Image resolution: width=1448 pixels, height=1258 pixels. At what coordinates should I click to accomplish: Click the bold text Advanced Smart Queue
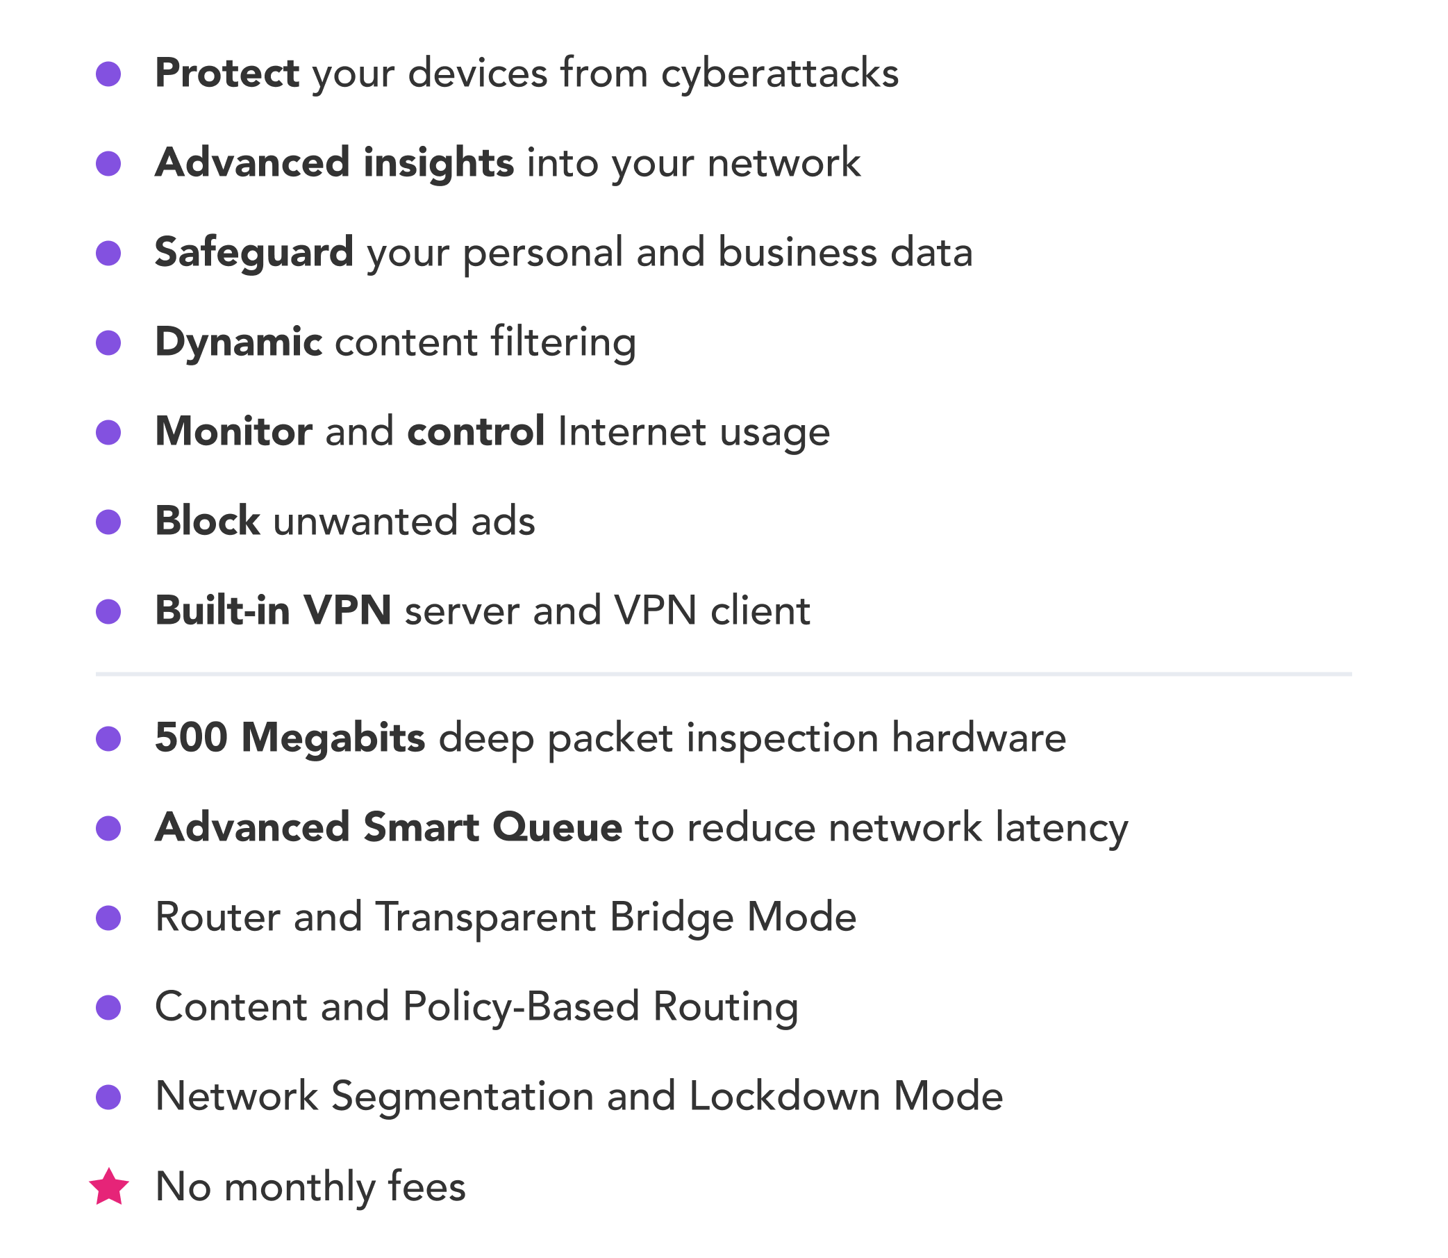[x=389, y=827]
